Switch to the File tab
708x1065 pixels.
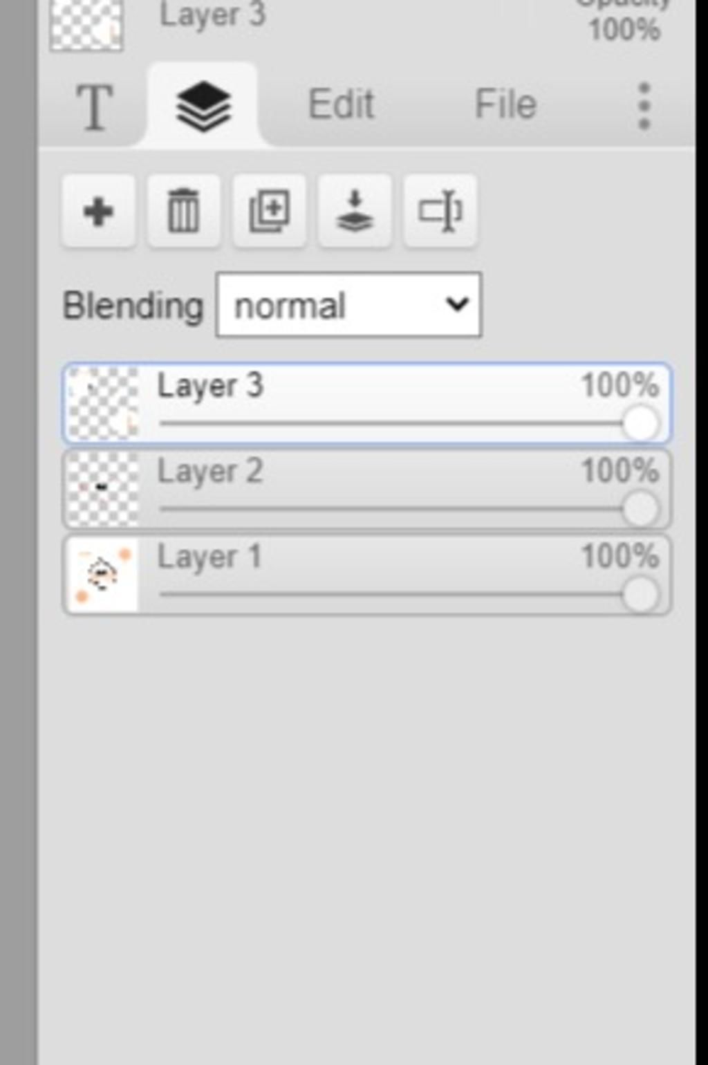505,105
